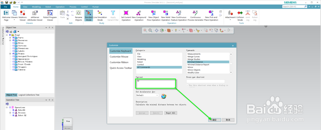Viewport: 321px width, 130px height.
Task: Select Quick Access Toolbar in dialog
Action: pyautogui.click(x=121, y=68)
